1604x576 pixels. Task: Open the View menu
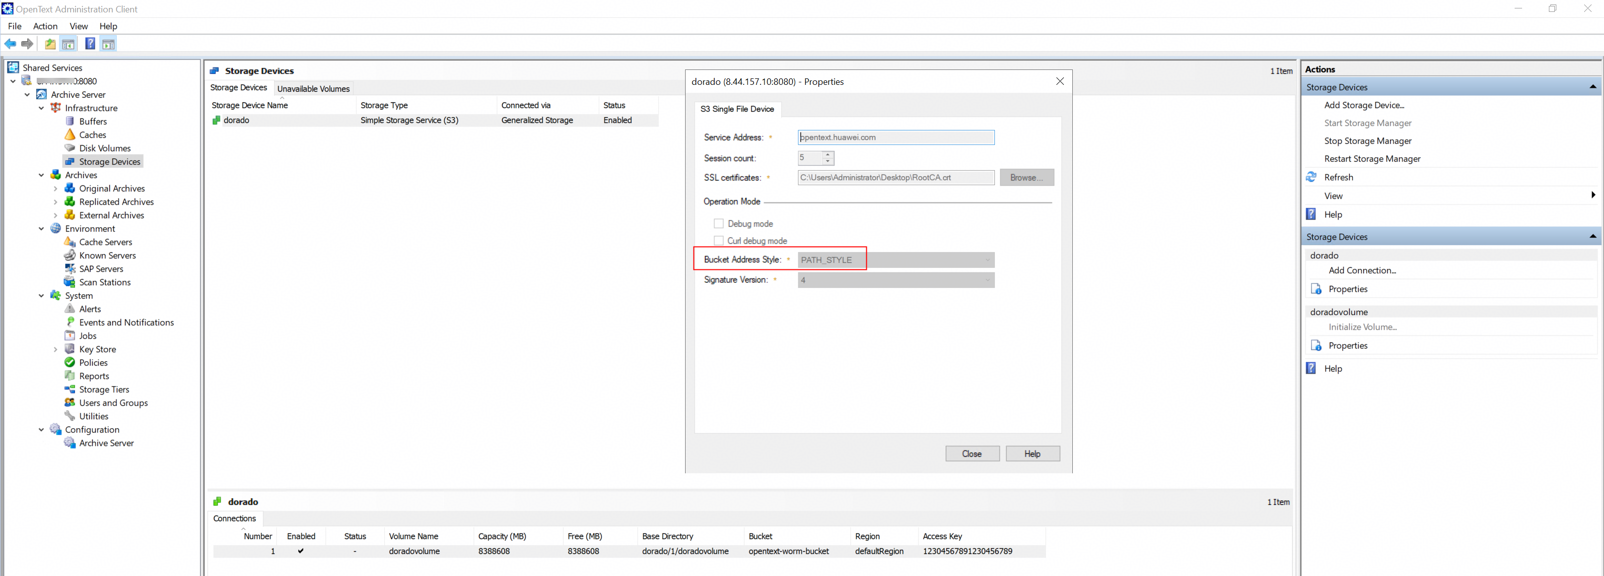click(x=78, y=26)
